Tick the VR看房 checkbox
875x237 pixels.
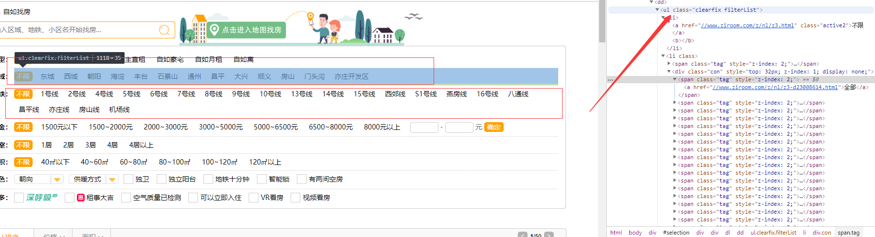[x=254, y=197]
